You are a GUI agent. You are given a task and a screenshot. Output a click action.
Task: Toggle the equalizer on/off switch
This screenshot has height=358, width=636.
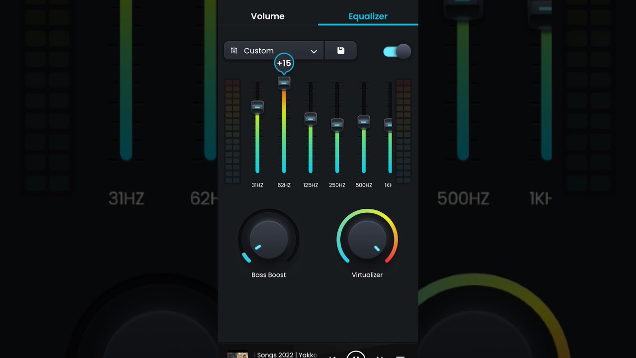point(397,51)
